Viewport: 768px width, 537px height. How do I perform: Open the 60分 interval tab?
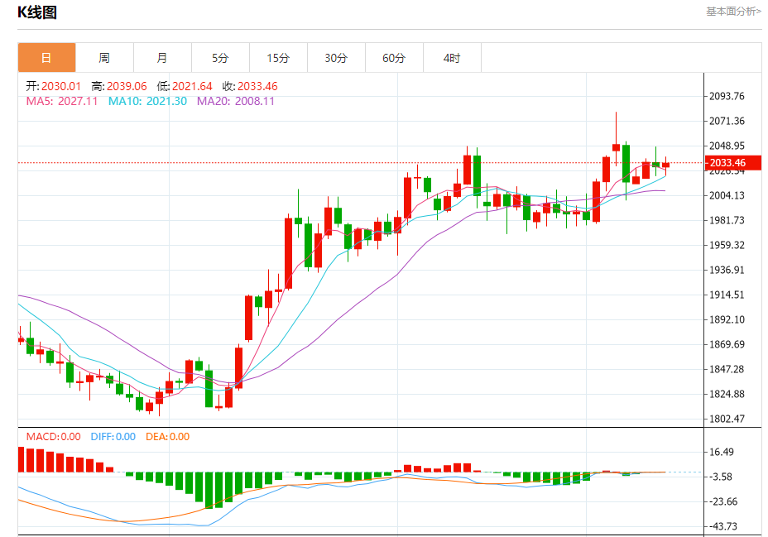point(394,58)
